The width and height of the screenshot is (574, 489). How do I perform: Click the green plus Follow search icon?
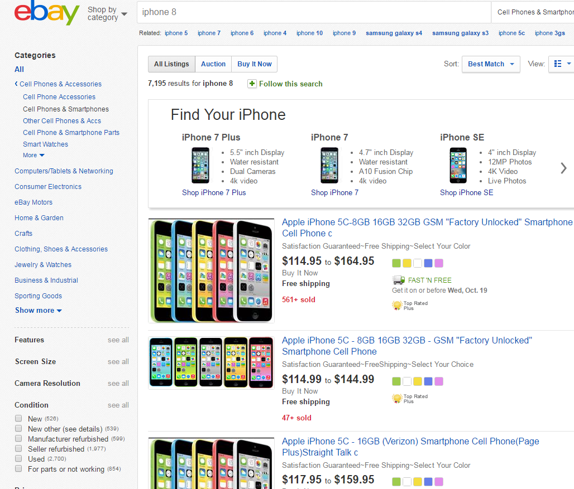coord(252,84)
